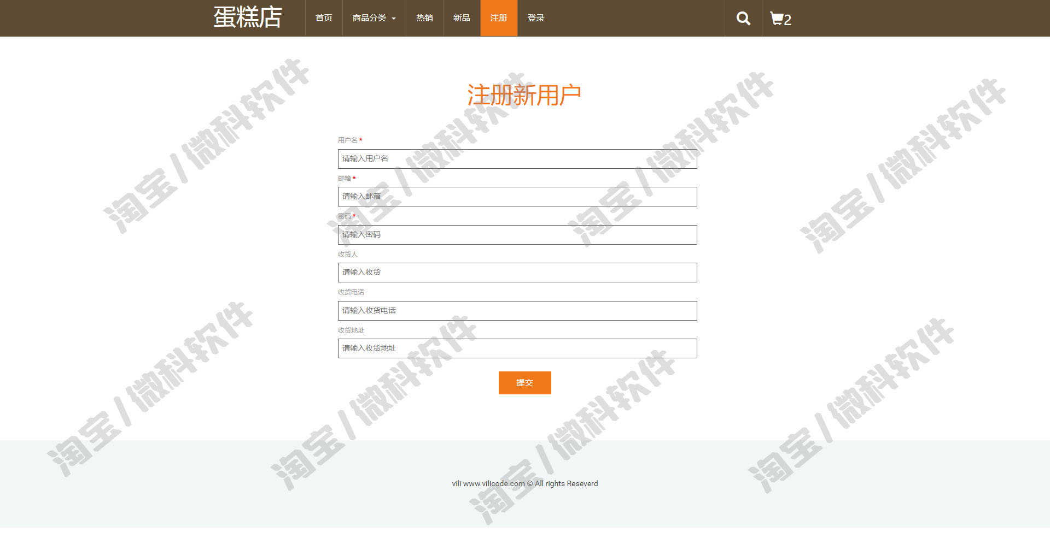Image resolution: width=1050 pixels, height=550 pixels.
Task: Open the shopping cart icon
Action: [780, 19]
